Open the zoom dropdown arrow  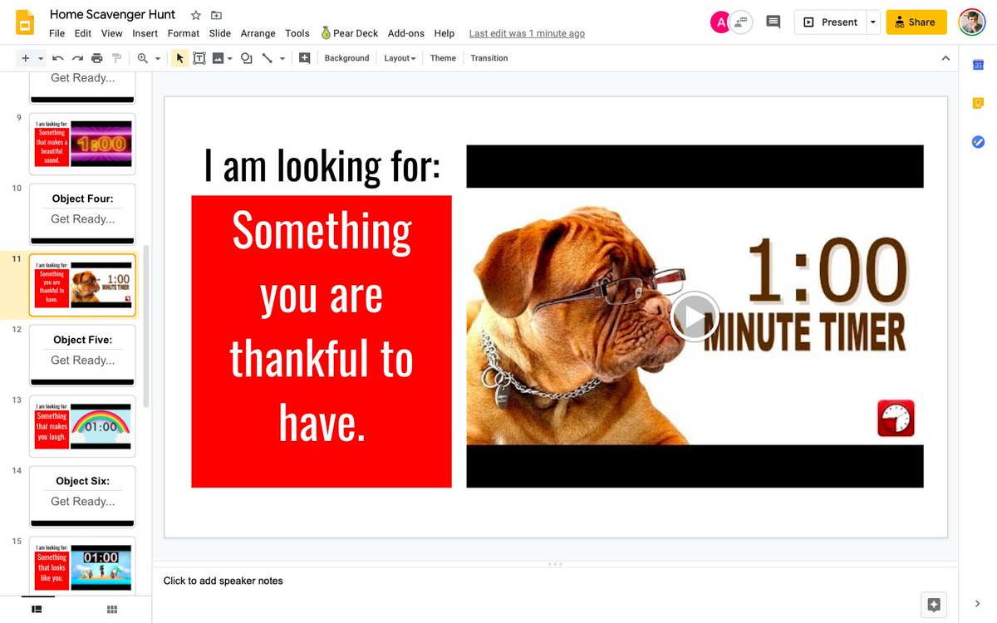coord(158,58)
